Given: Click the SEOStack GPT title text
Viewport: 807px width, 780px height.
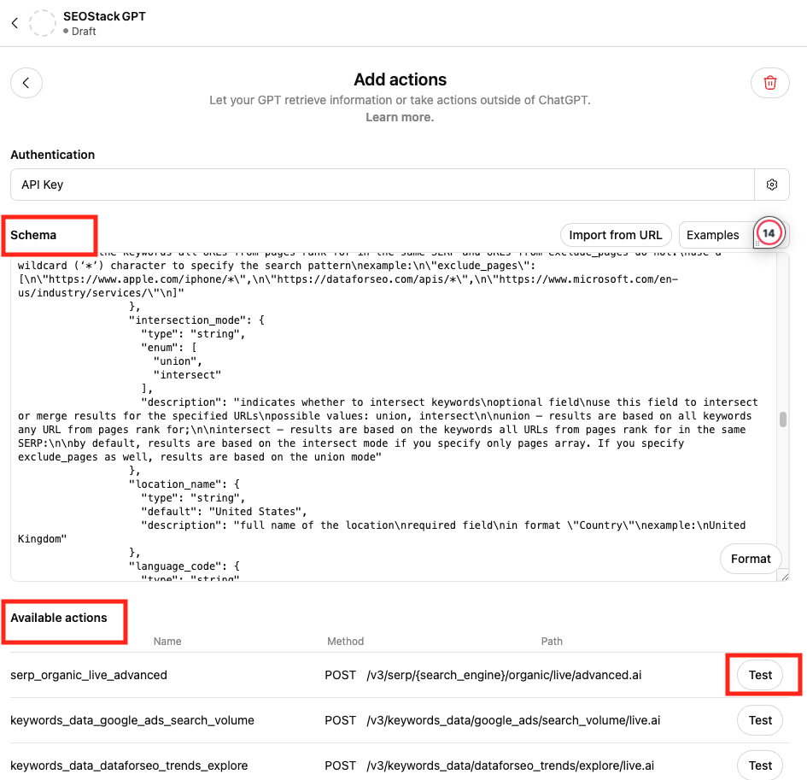Looking at the screenshot, I should click(x=104, y=16).
